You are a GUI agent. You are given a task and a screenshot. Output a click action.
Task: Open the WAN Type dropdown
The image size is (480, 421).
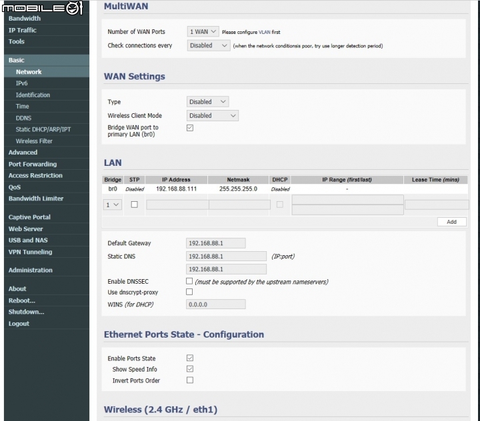pos(208,102)
